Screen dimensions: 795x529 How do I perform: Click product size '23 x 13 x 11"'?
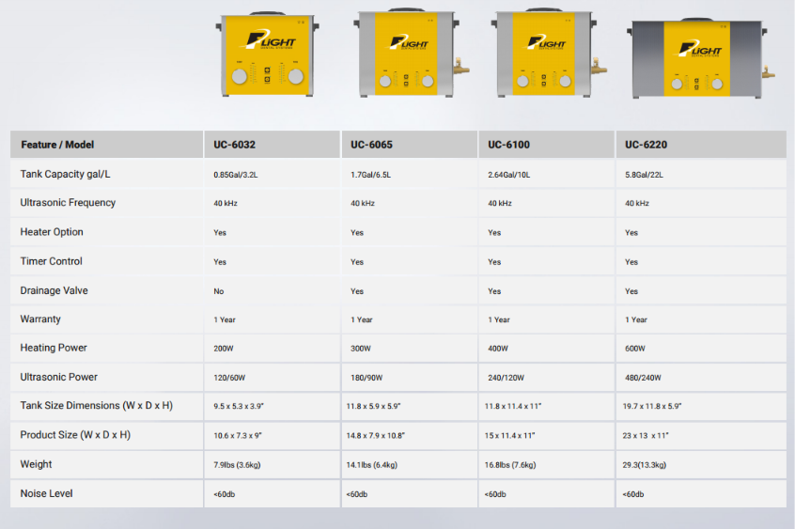[646, 436]
